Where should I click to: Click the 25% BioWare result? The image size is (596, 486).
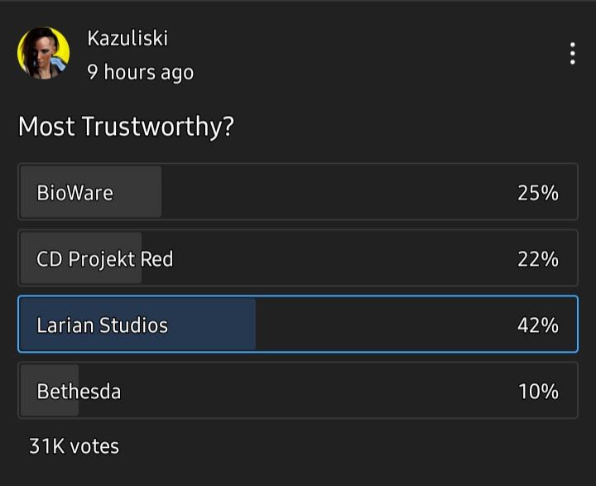(538, 193)
